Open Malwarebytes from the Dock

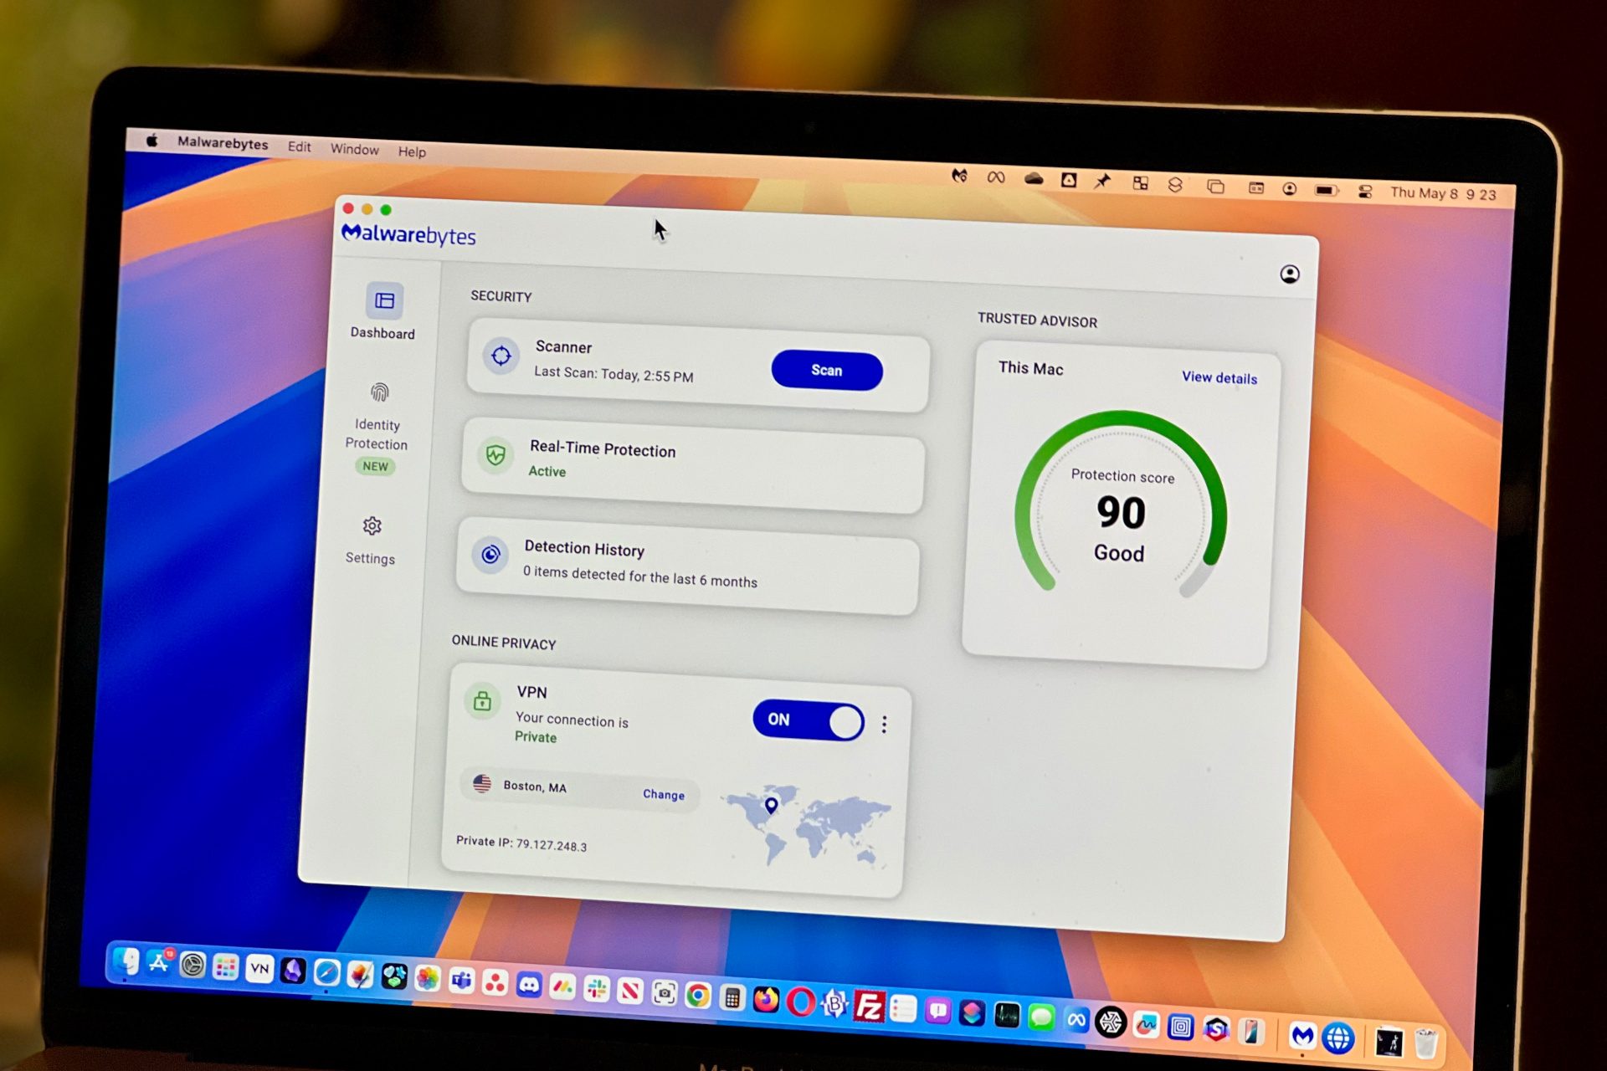1302,1036
